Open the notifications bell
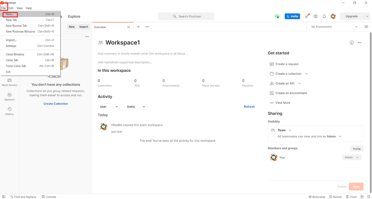Viewport: 372px width, 199px height. (x=324, y=16)
